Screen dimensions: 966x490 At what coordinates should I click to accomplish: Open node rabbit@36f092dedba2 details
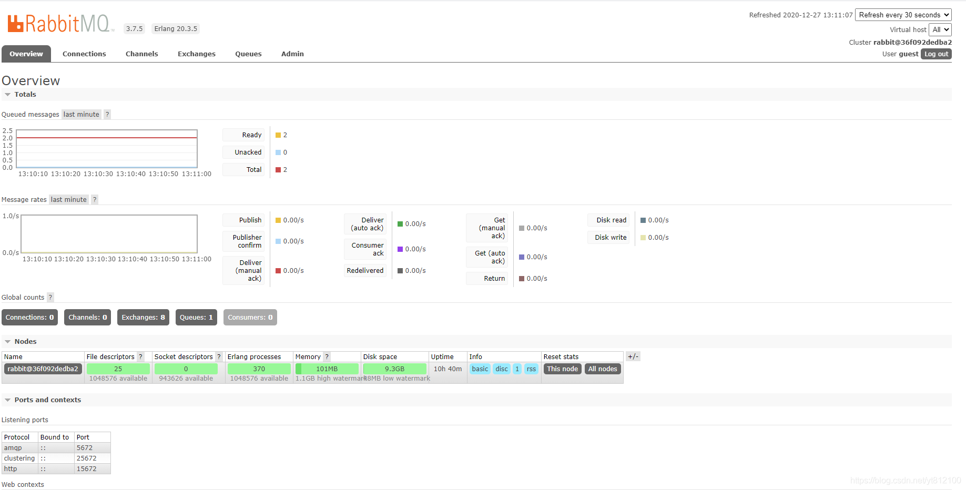click(x=43, y=369)
